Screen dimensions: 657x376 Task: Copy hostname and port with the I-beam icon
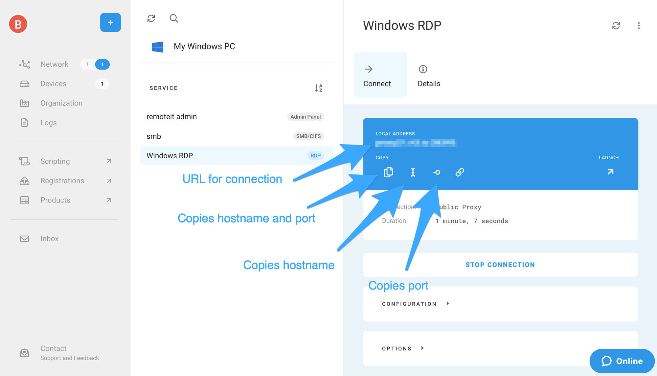(413, 172)
